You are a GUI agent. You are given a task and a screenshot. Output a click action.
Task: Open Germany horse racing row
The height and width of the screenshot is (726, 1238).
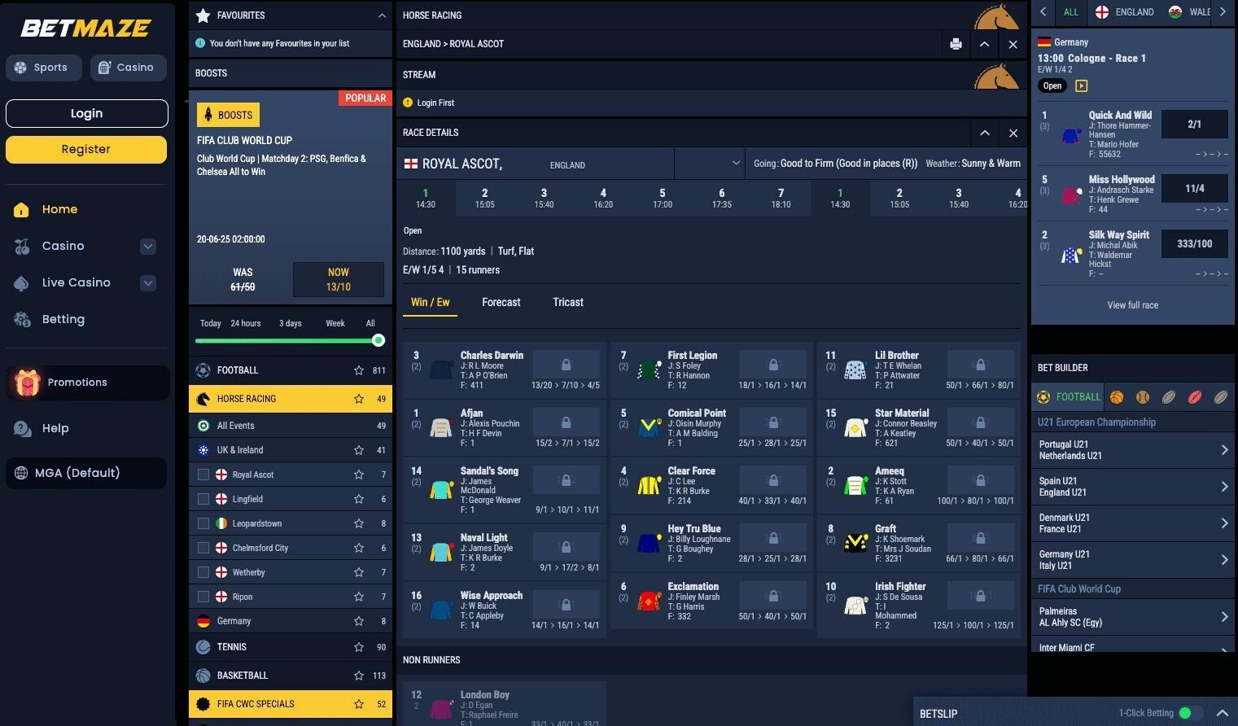(x=291, y=621)
